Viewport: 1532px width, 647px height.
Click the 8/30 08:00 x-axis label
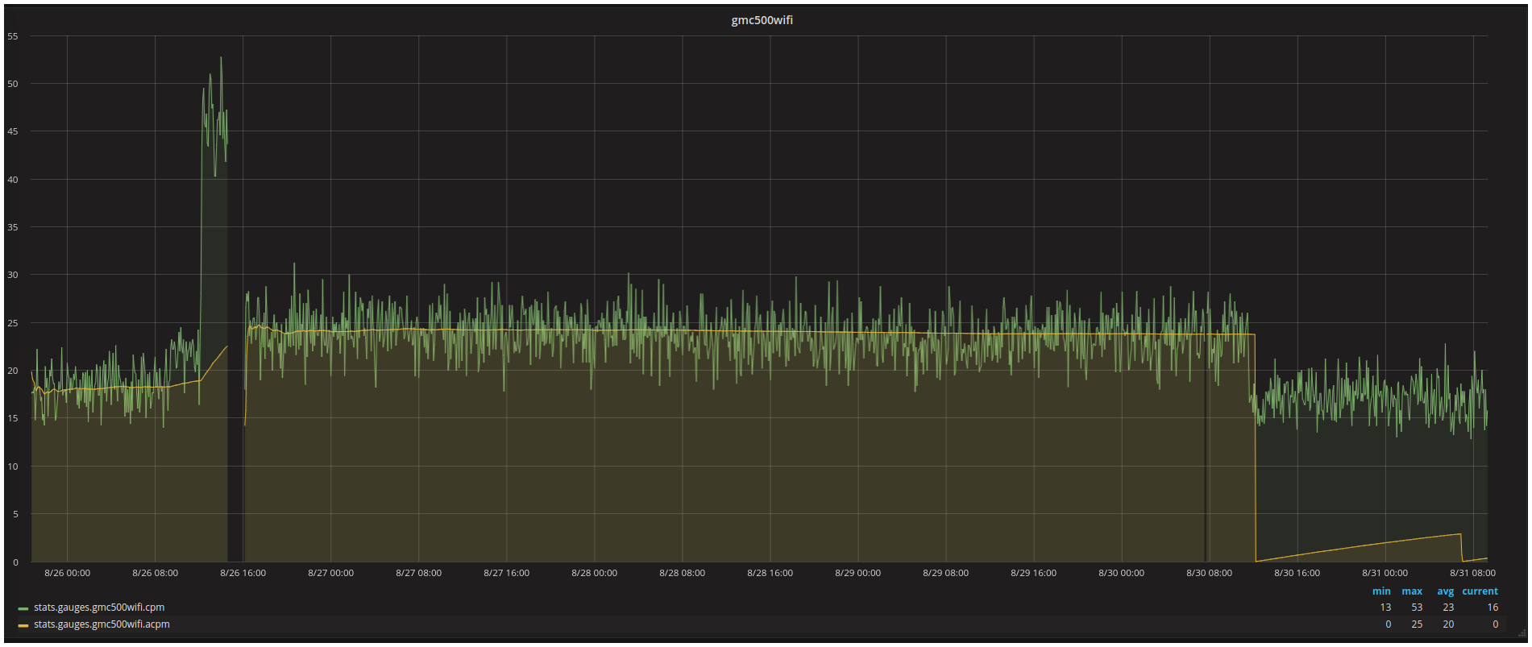(1210, 573)
